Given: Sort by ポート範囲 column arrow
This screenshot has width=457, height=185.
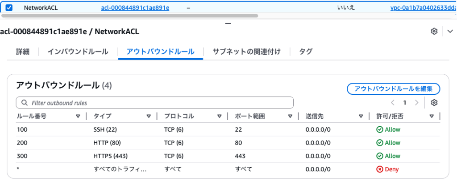Looking at the screenshot, I should coord(290,117).
